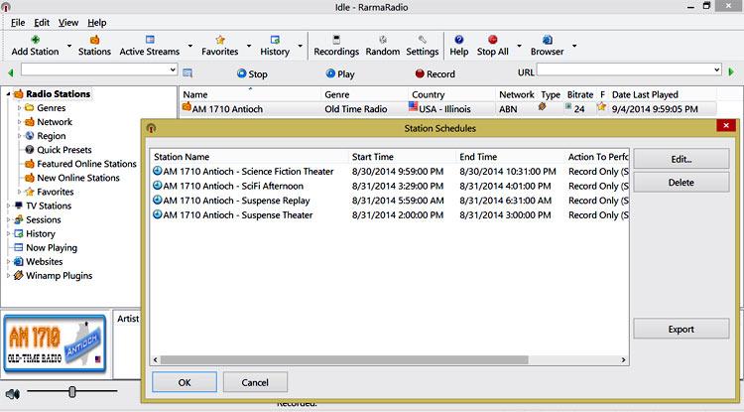The image size is (744, 412).
Task: Select the Suspense Theater schedule row
Action: coord(238,214)
